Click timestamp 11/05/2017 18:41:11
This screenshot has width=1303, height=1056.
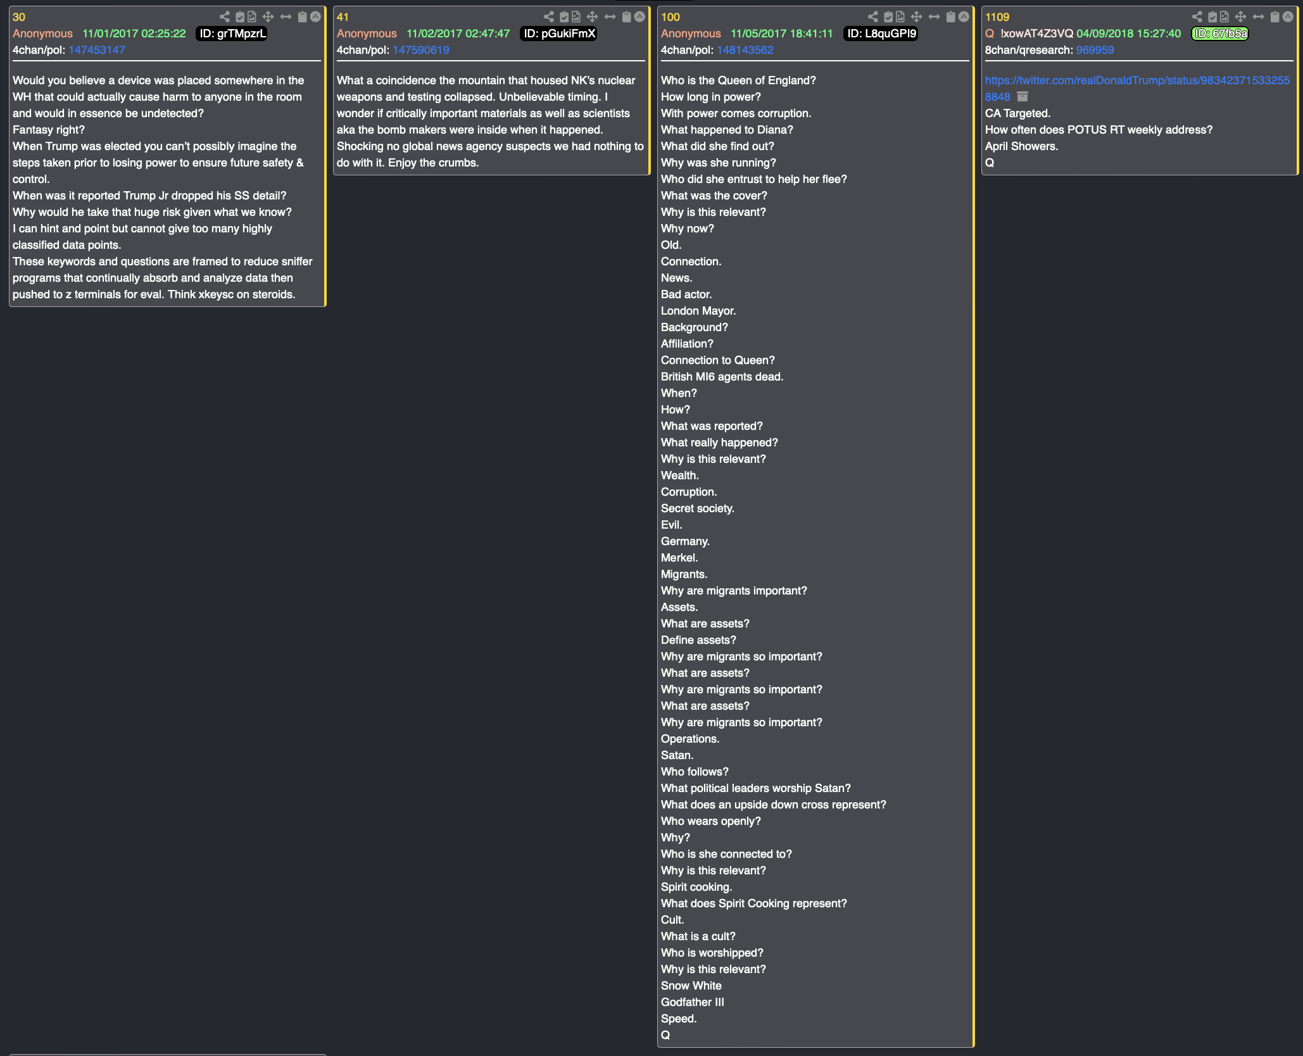click(x=782, y=34)
